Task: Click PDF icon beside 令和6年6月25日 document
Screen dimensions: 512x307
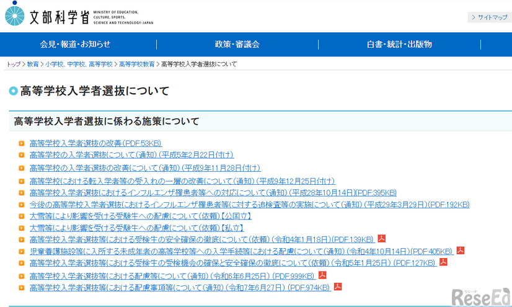Action: tap(322, 275)
